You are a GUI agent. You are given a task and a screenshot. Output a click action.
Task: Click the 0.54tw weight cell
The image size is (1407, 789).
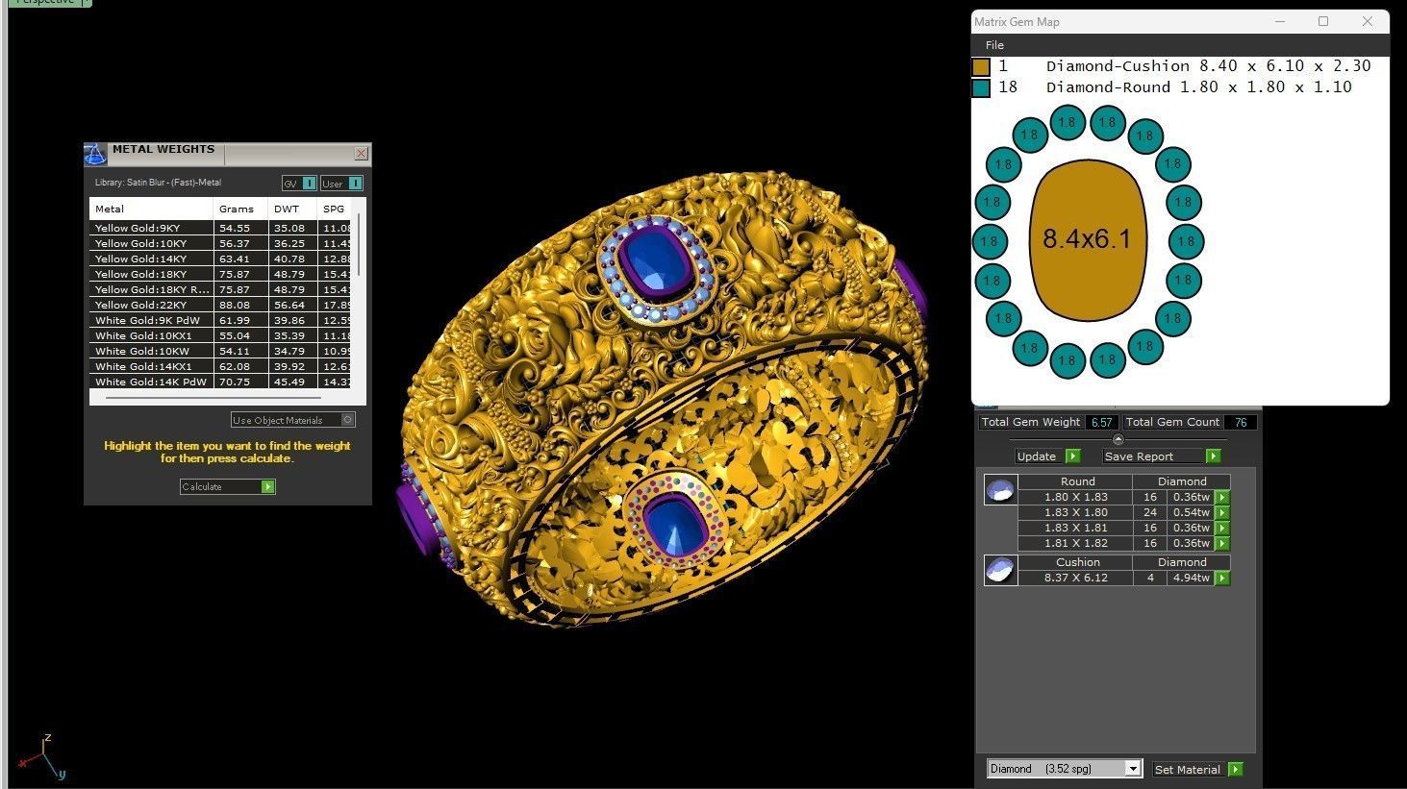point(1191,512)
